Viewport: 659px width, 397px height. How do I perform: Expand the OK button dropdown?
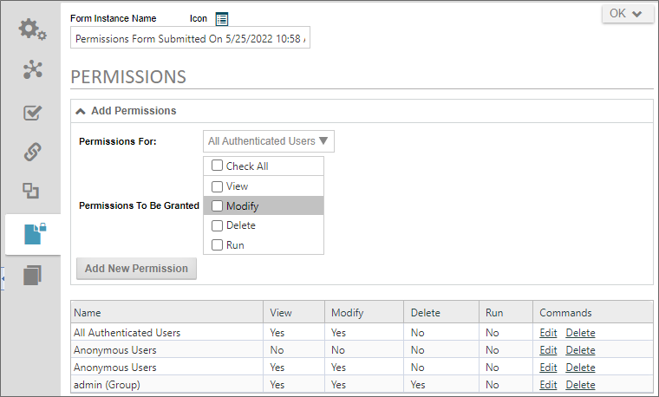point(627,14)
